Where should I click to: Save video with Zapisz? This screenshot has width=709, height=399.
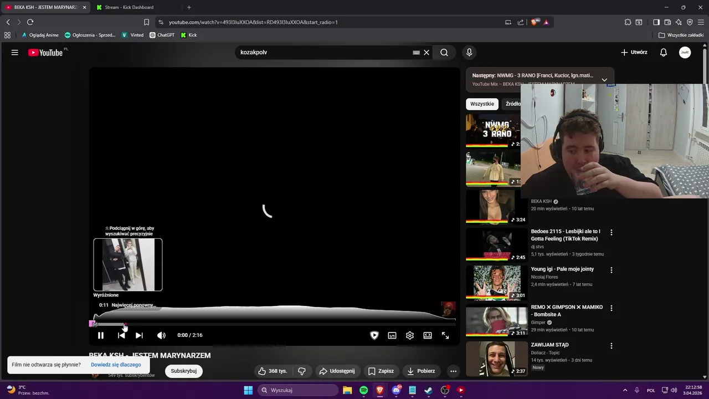(x=381, y=371)
